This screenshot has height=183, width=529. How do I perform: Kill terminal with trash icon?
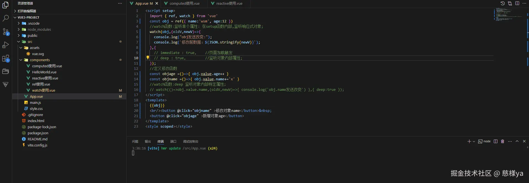(x=502, y=141)
